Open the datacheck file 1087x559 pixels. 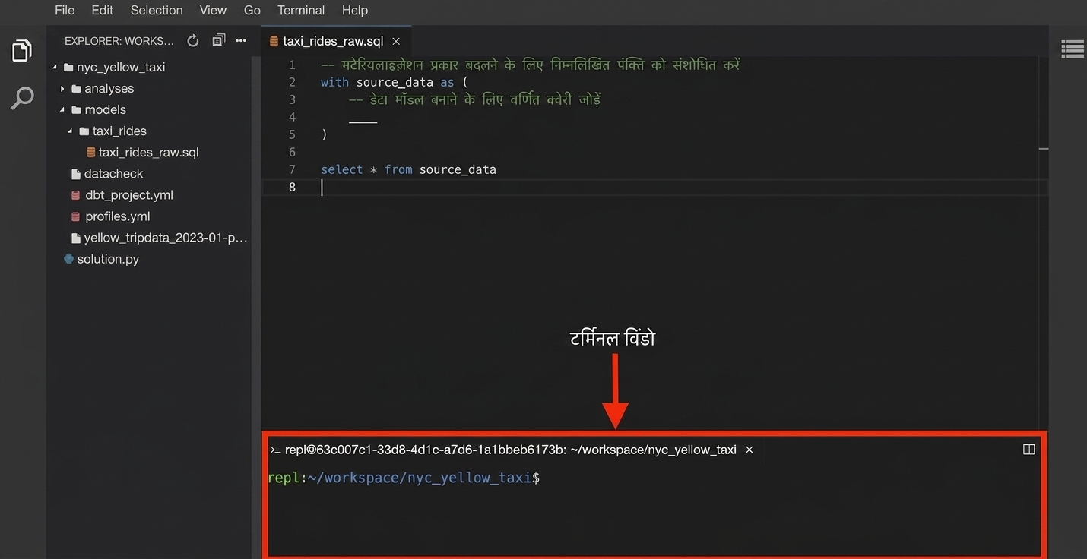pos(114,173)
